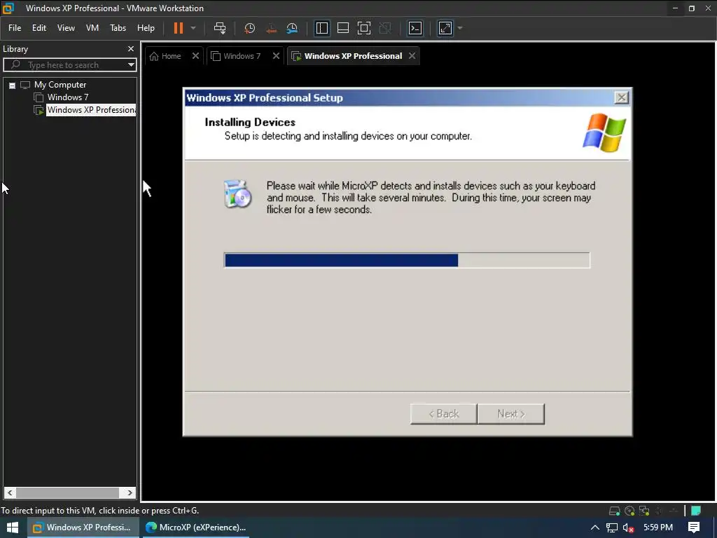717x538 pixels.
Task: Click the hard disk device status icon
Action: [x=615, y=511]
